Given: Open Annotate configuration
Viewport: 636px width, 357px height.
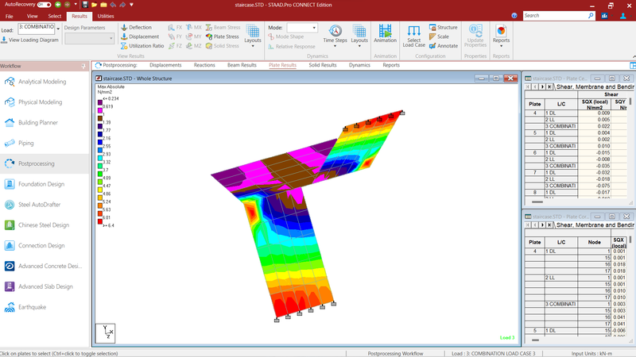Looking at the screenshot, I should [444, 46].
